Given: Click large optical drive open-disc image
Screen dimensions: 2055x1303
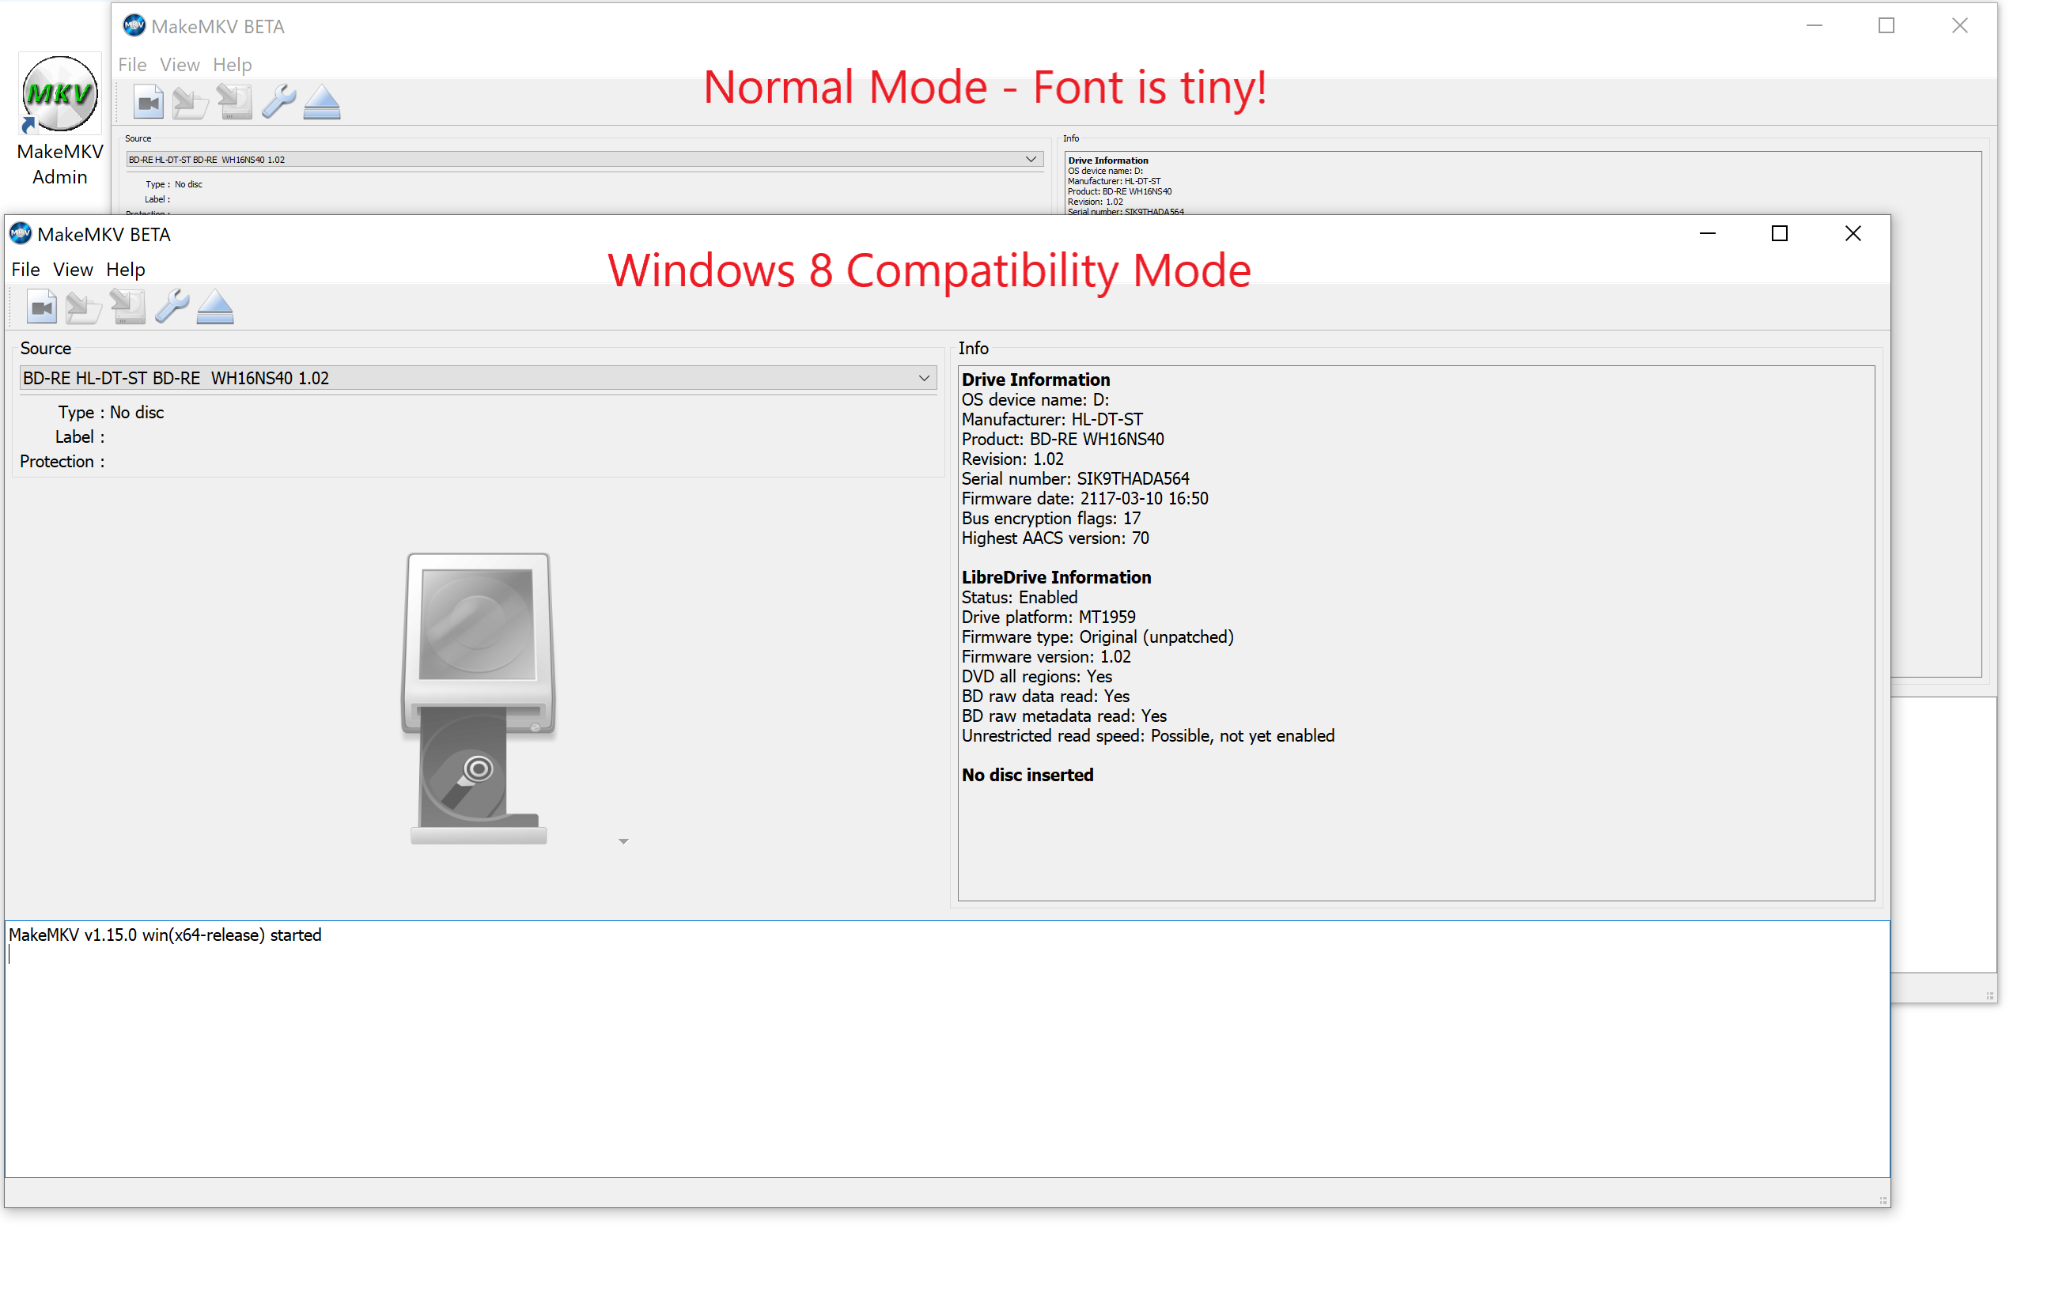Looking at the screenshot, I should 479,698.
